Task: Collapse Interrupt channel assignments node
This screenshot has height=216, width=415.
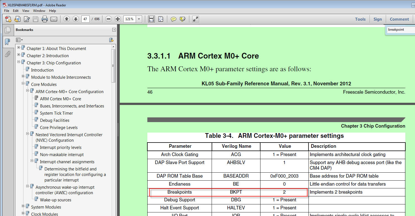Action: coord(32,161)
